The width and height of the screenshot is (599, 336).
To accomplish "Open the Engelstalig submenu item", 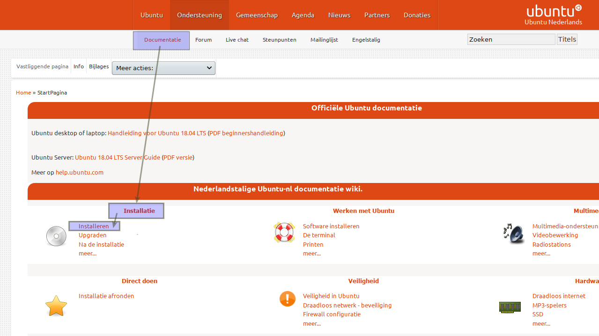I will (366, 40).
